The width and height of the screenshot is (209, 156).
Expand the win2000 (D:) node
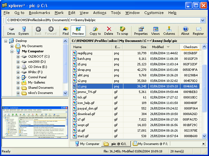point(18,62)
